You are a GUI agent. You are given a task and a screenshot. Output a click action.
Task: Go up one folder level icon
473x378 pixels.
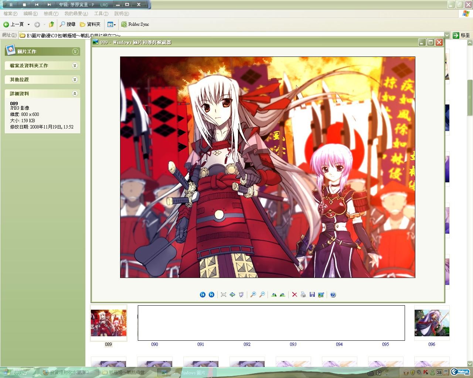point(51,24)
